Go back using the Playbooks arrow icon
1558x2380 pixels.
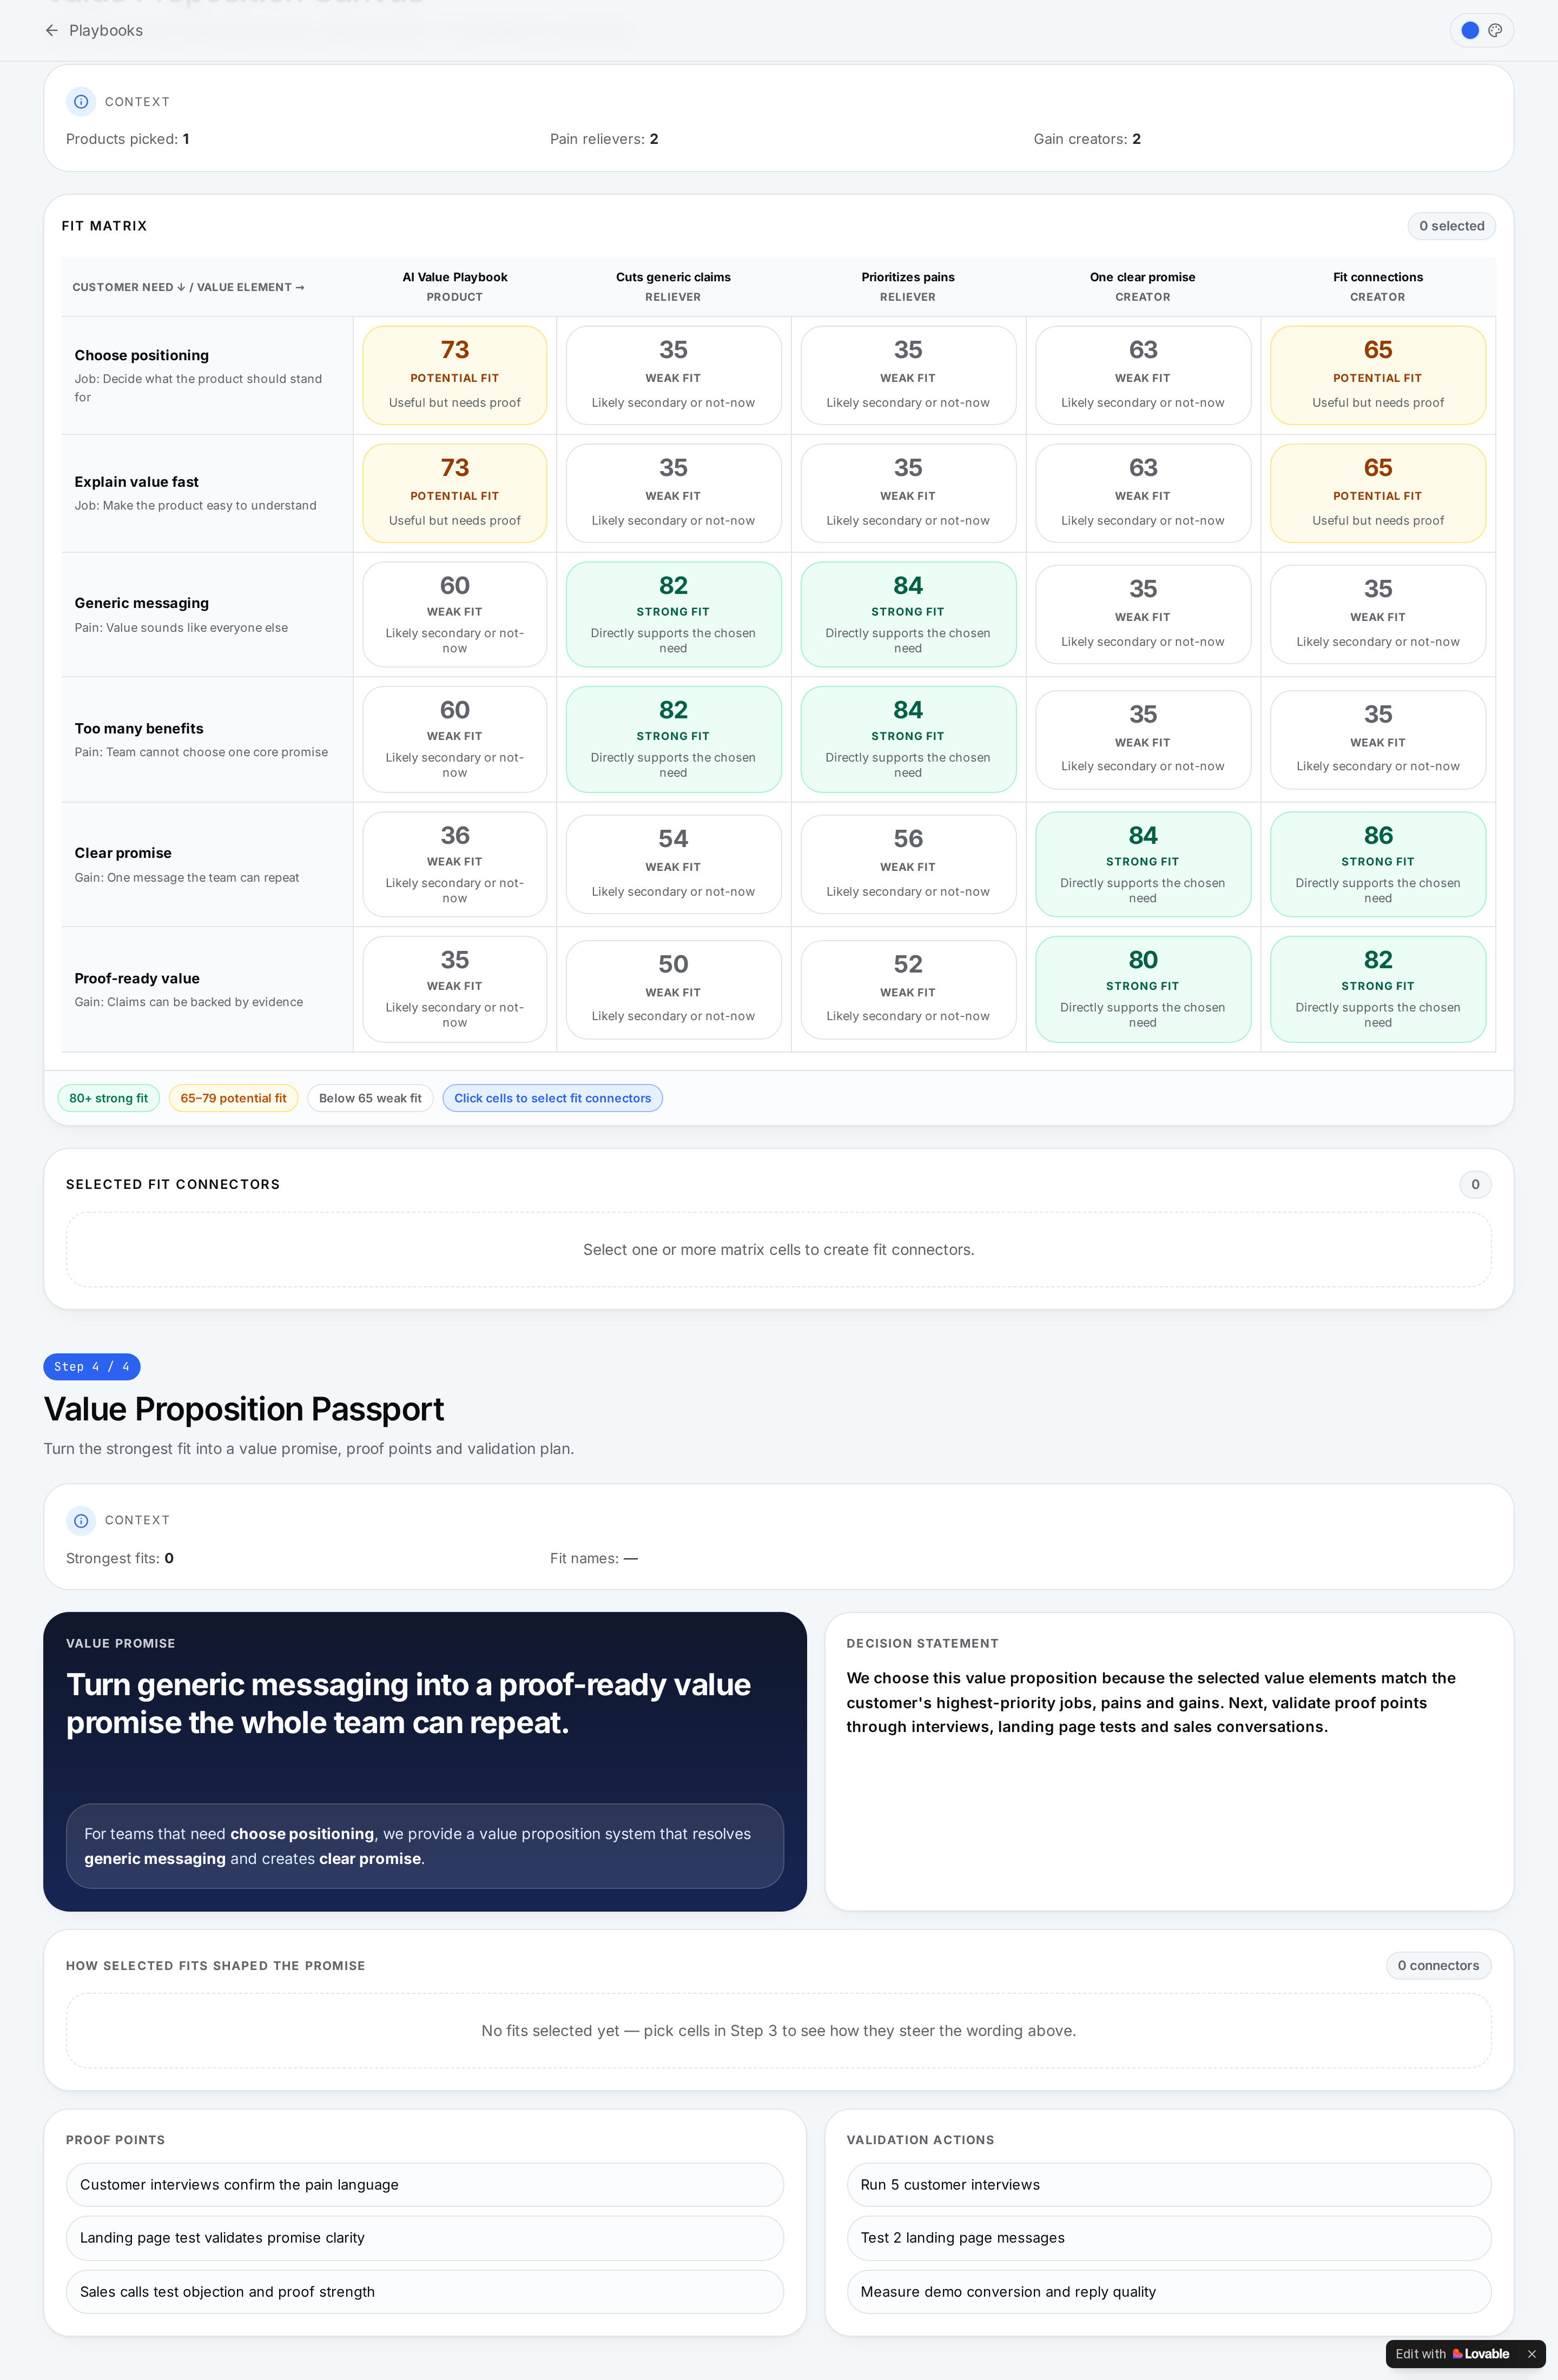[x=52, y=31]
